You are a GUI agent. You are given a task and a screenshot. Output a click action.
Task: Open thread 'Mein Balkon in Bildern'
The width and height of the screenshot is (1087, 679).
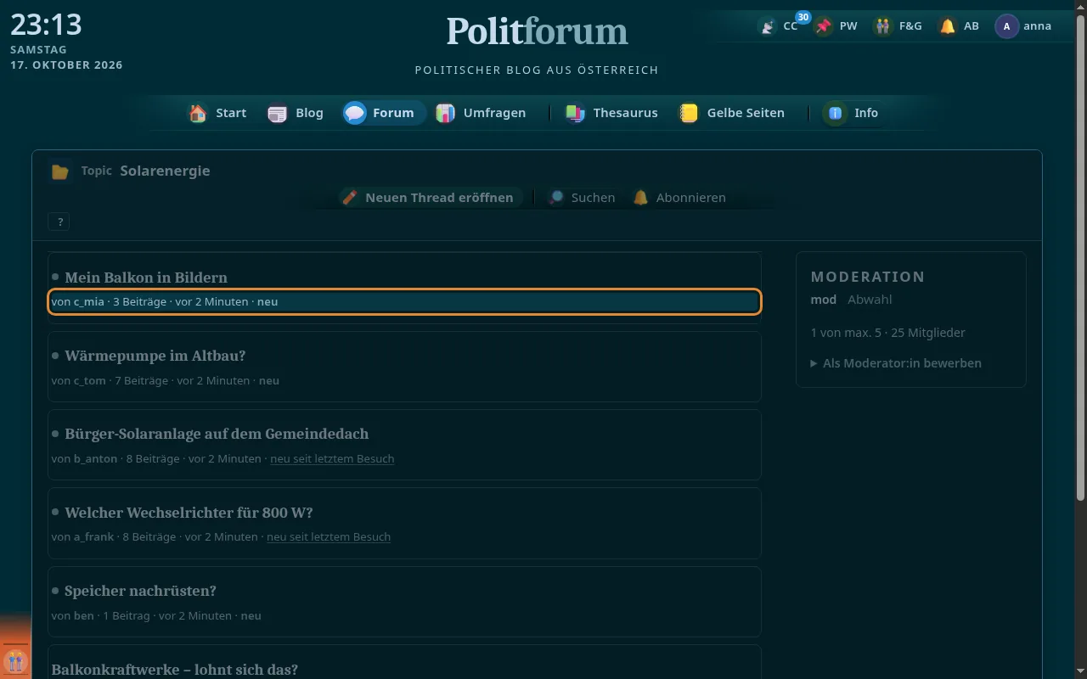[146, 278]
